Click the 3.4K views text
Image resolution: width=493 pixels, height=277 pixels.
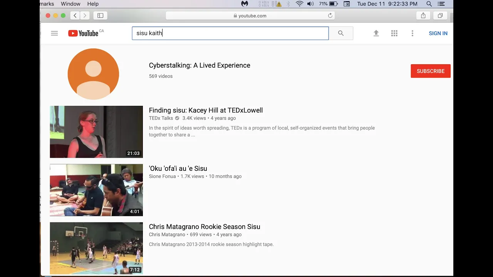[x=194, y=118]
